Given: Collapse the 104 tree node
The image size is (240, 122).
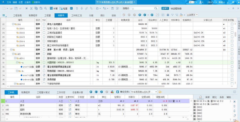Looking at the screenshot, I should pos(13,24).
